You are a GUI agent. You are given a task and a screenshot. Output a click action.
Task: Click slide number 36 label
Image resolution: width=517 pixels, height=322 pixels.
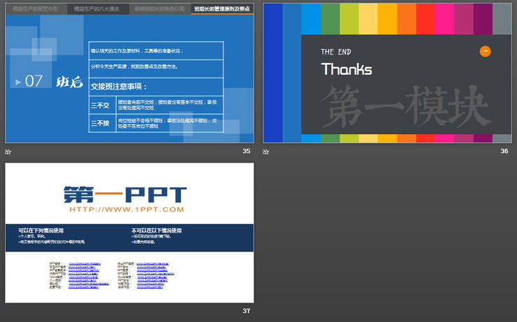tap(504, 151)
